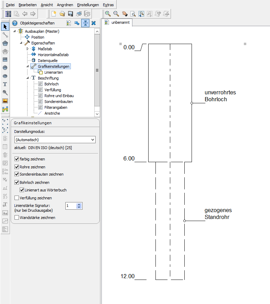Click the forward arrow toolbar icon
Screen dimensions: 270x304
(33, 14)
